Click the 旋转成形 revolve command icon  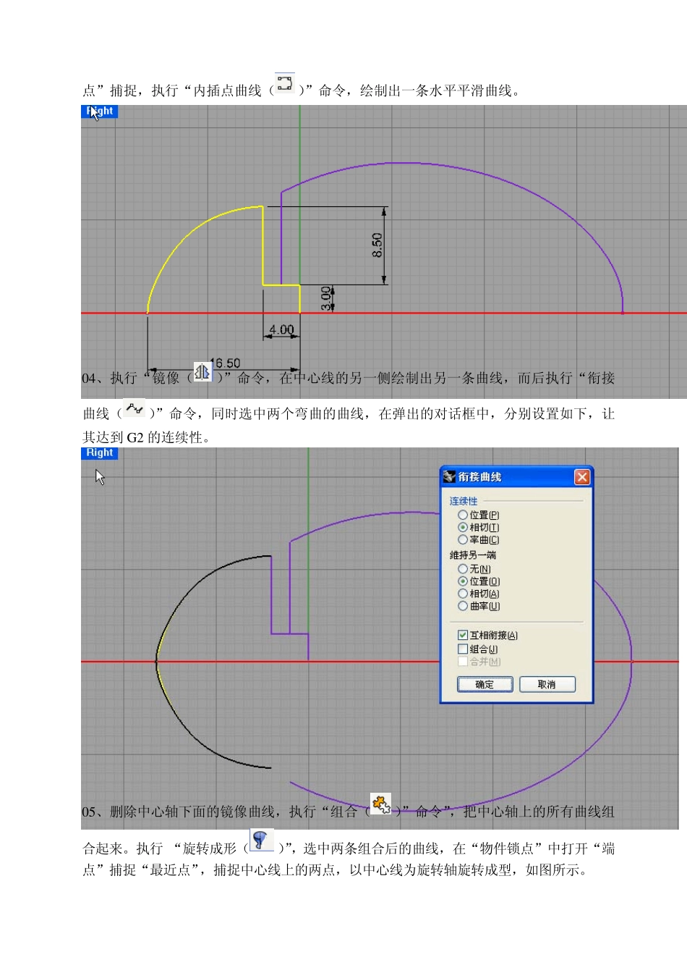tap(261, 840)
